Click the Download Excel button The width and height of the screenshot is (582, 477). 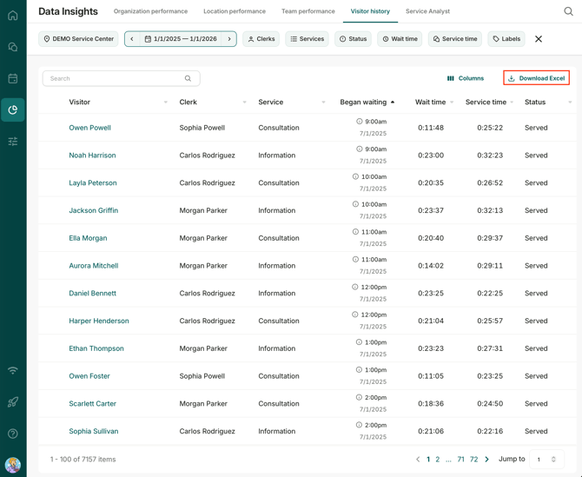pos(536,78)
